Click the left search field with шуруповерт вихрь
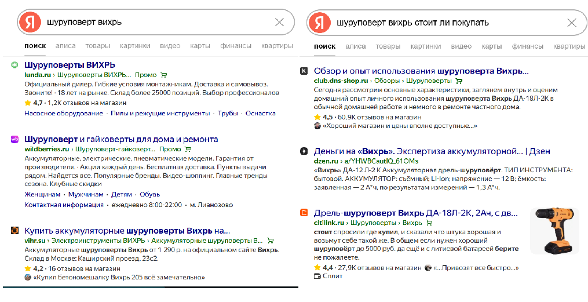 156,22
